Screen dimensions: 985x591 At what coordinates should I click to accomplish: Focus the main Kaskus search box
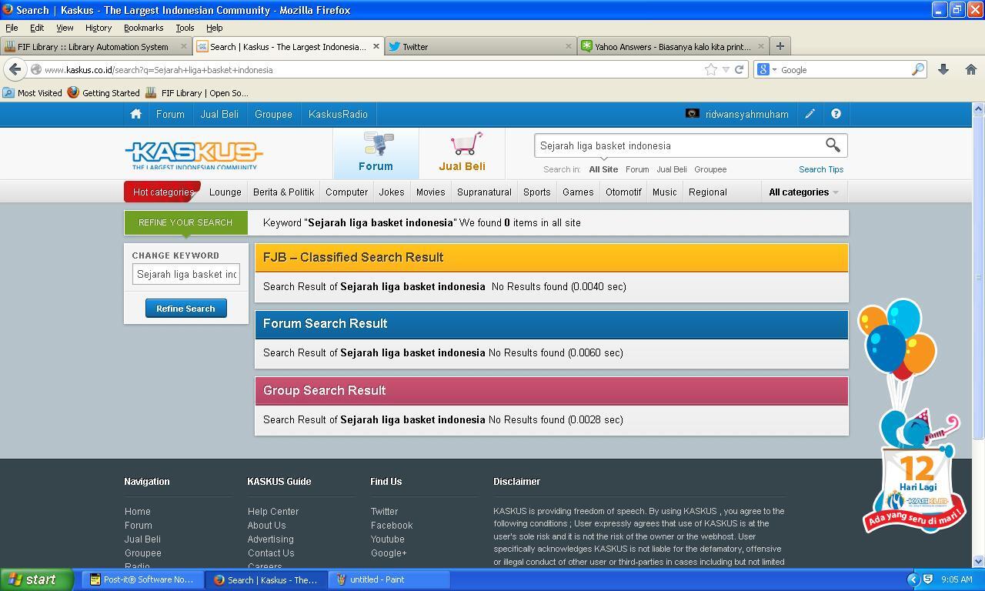click(679, 145)
